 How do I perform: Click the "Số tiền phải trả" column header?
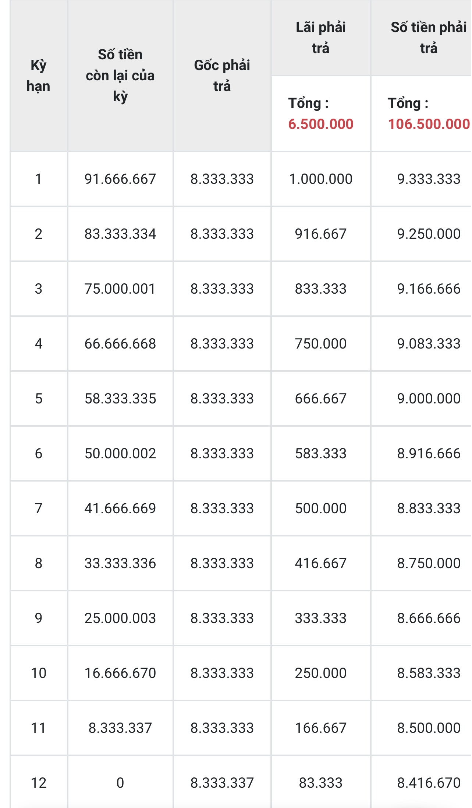coord(428,38)
